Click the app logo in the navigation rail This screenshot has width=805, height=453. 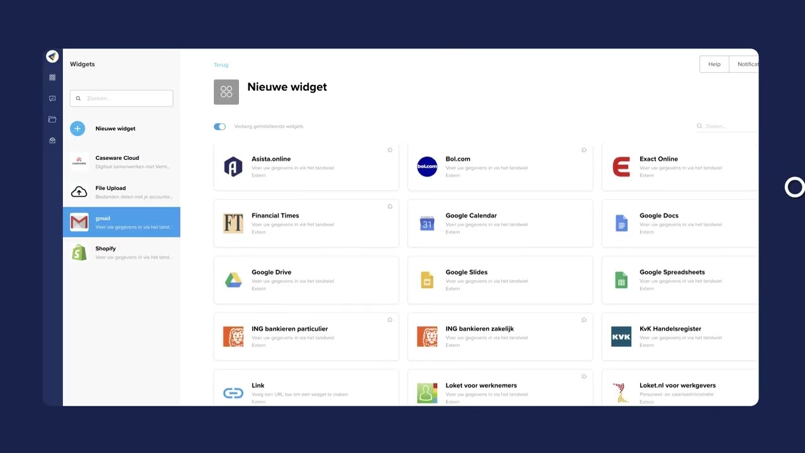coord(53,57)
